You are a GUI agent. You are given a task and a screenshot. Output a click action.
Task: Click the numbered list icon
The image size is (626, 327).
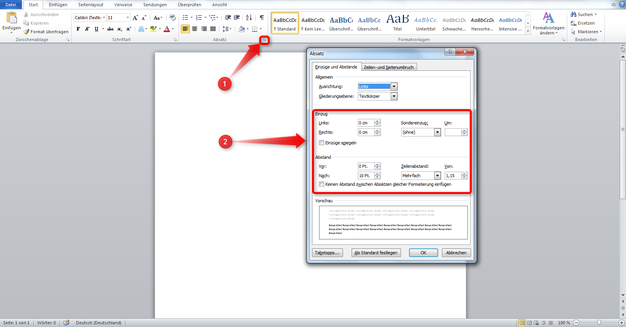(199, 18)
